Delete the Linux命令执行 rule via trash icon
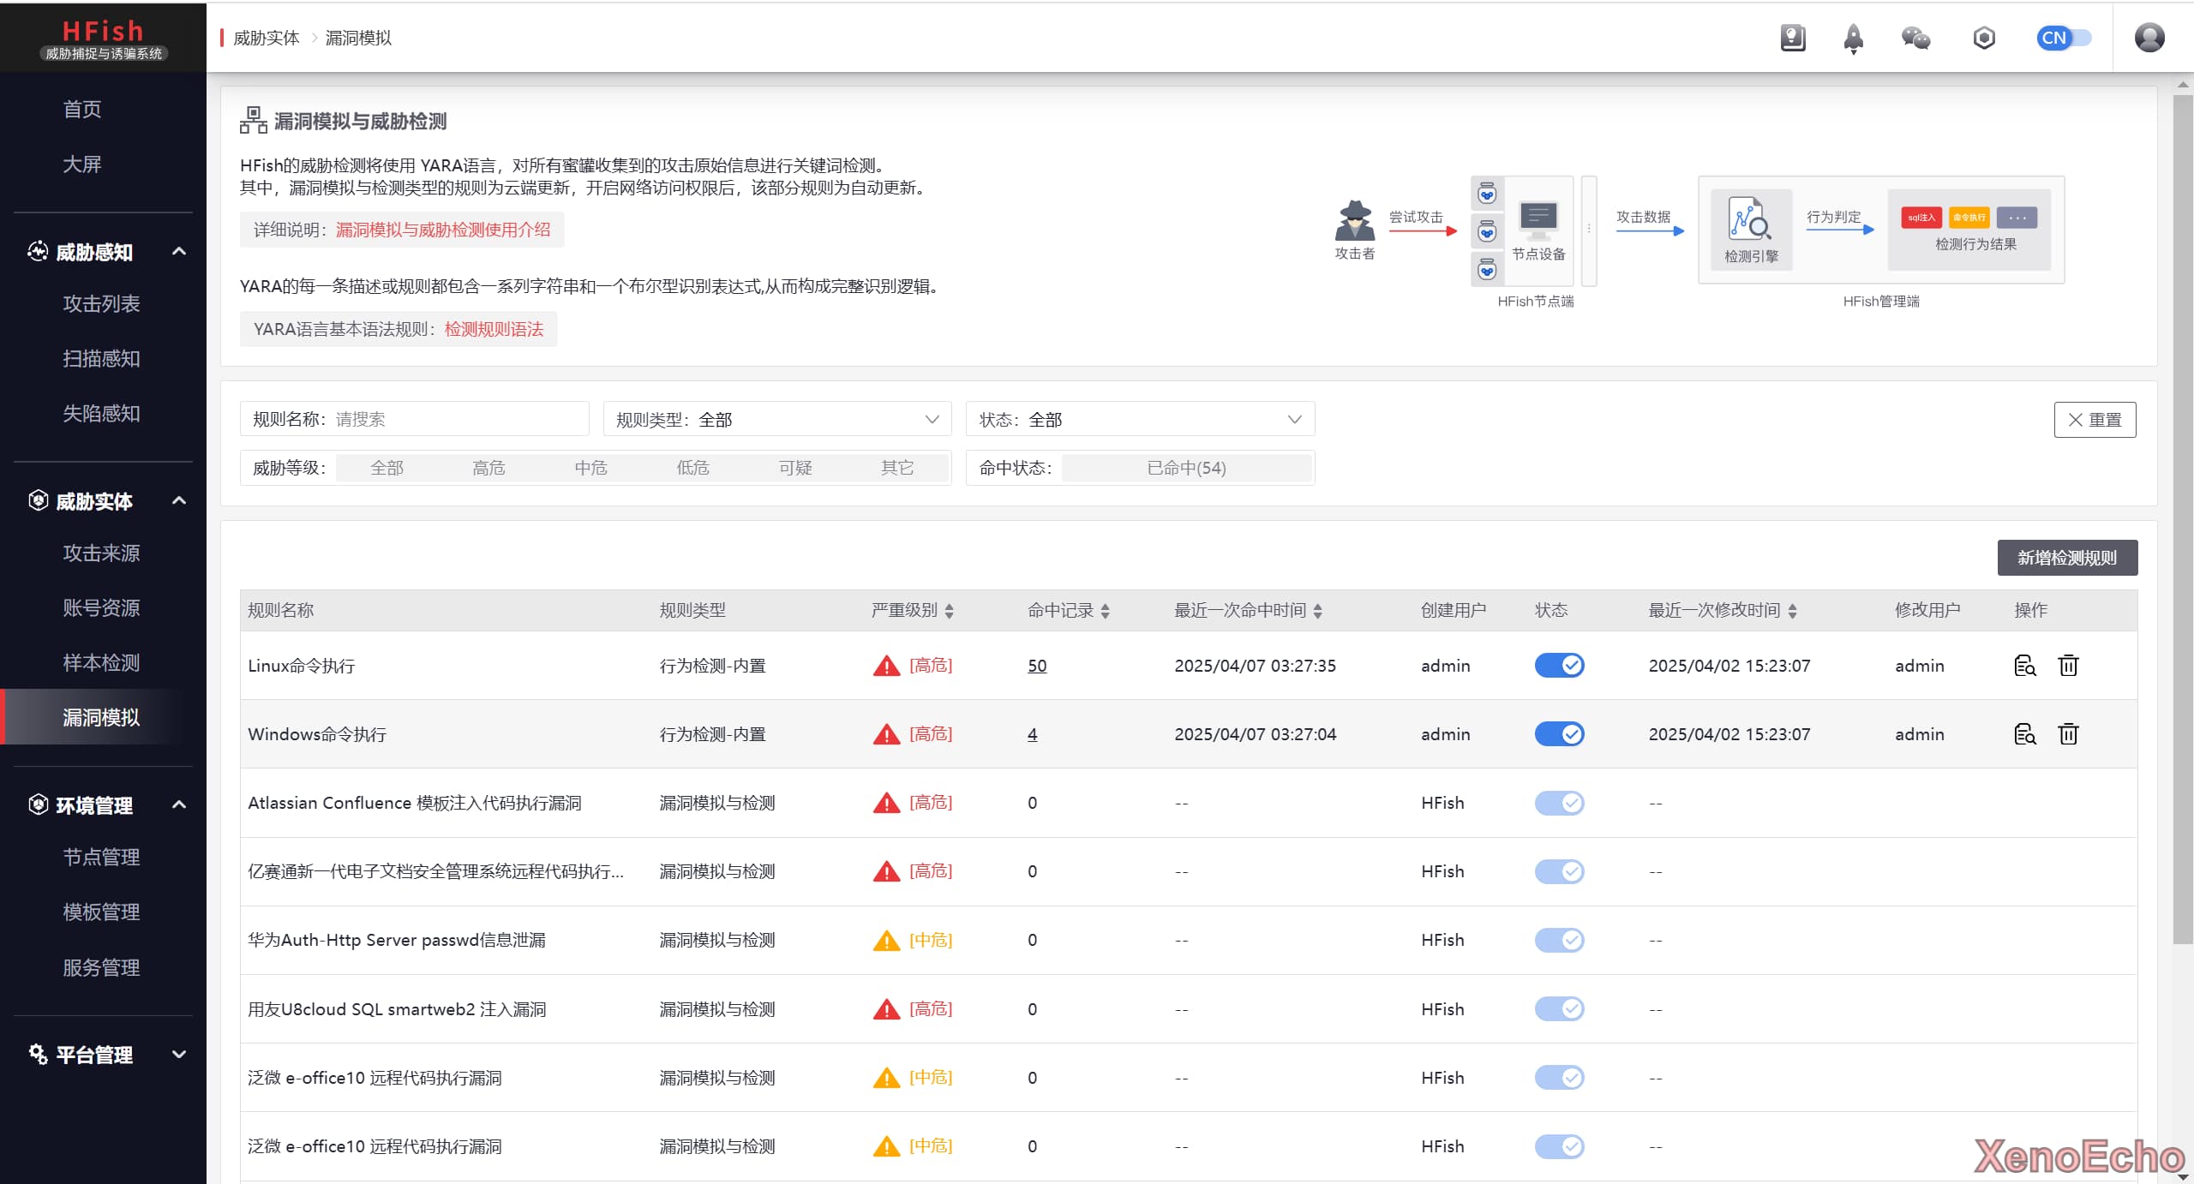The height and width of the screenshot is (1184, 2194). [2068, 666]
